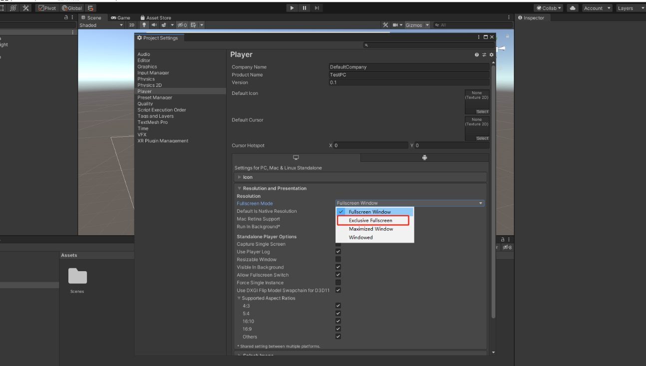Toggle scene lighting bulb icon

145,25
